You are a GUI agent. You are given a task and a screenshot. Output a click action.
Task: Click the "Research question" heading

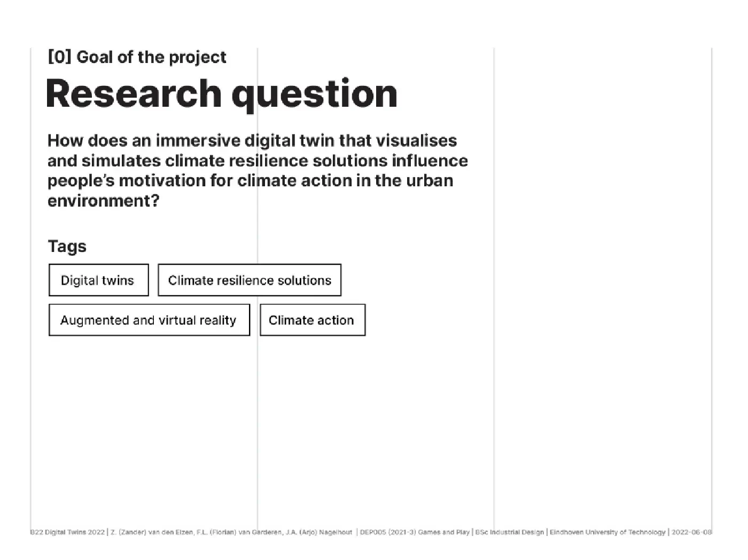pos(222,94)
